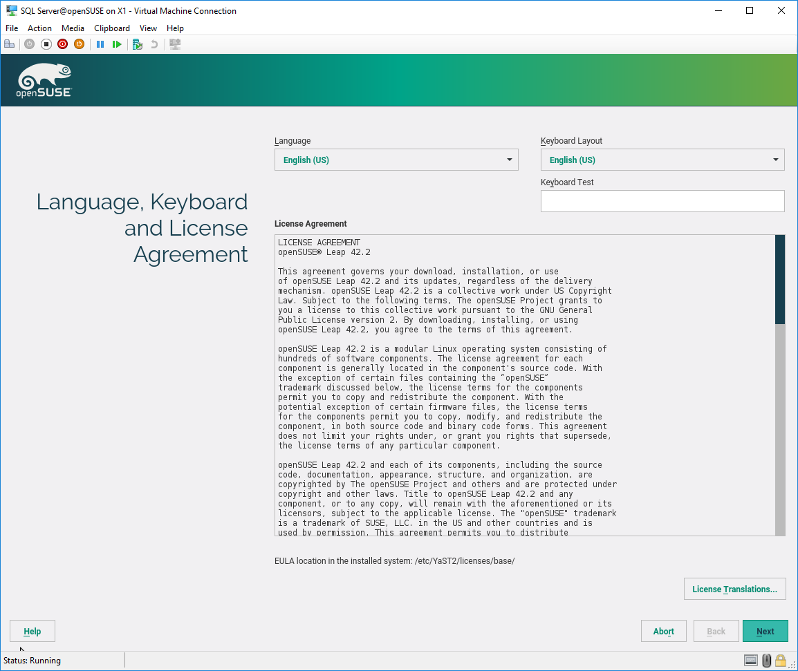This screenshot has width=798, height=671.
Task: Minimize the Virtual Machine Connection window
Action: (718, 10)
